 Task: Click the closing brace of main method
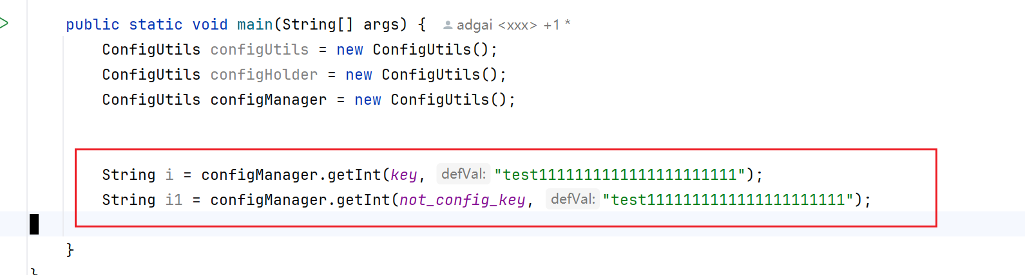(x=70, y=249)
